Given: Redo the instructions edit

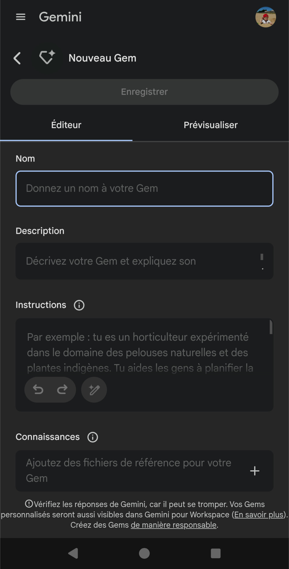Looking at the screenshot, I should (x=62, y=390).
